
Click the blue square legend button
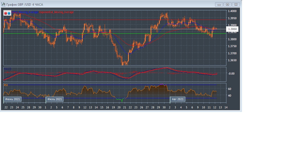(x=9, y=13)
